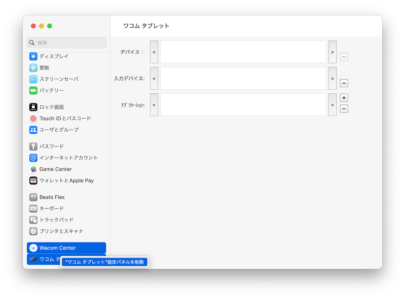Open Wallet & Apple Pay sidebar item

tap(66, 180)
